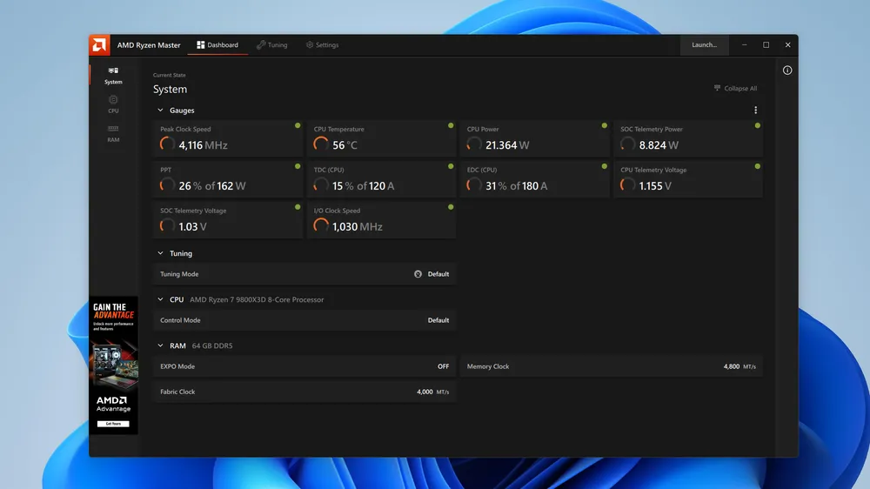Open the System view in the sidebar
This screenshot has height=489, width=870.
point(113,76)
